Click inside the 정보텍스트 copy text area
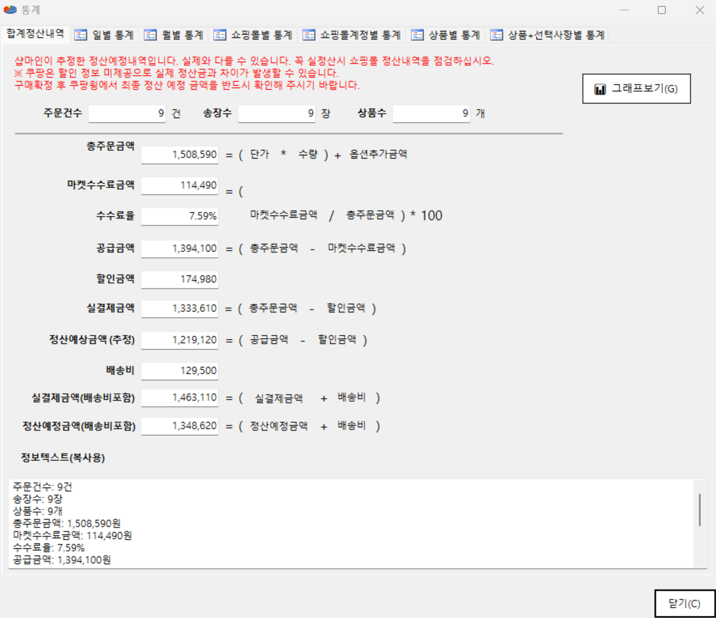This screenshot has width=716, height=618. pyautogui.click(x=351, y=524)
